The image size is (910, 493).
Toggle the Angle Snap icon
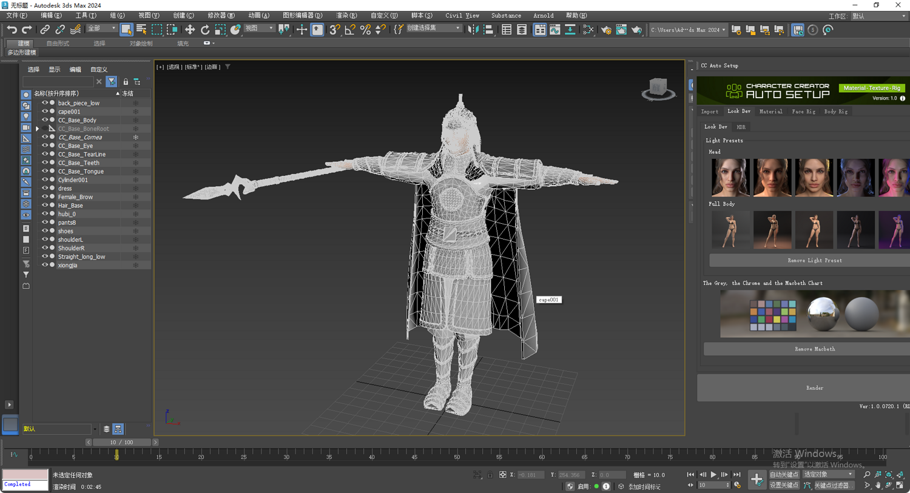point(350,30)
